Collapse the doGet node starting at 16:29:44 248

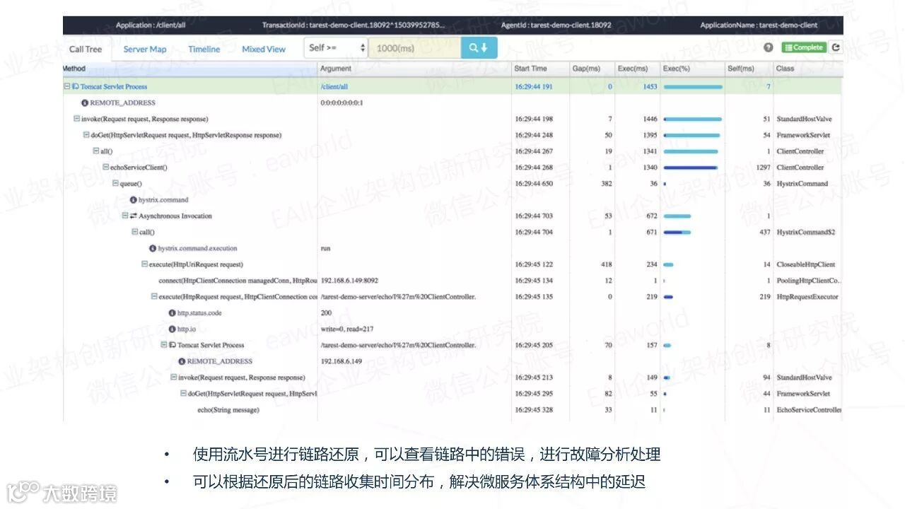(x=86, y=135)
